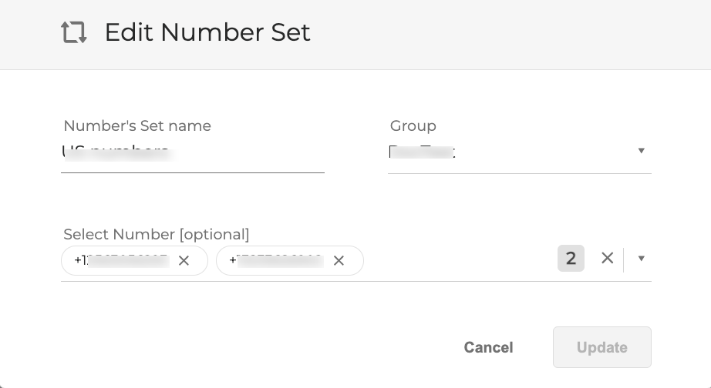Viewport: 711px width, 388px height.
Task: Click the Group selection field value
Action: (501, 152)
